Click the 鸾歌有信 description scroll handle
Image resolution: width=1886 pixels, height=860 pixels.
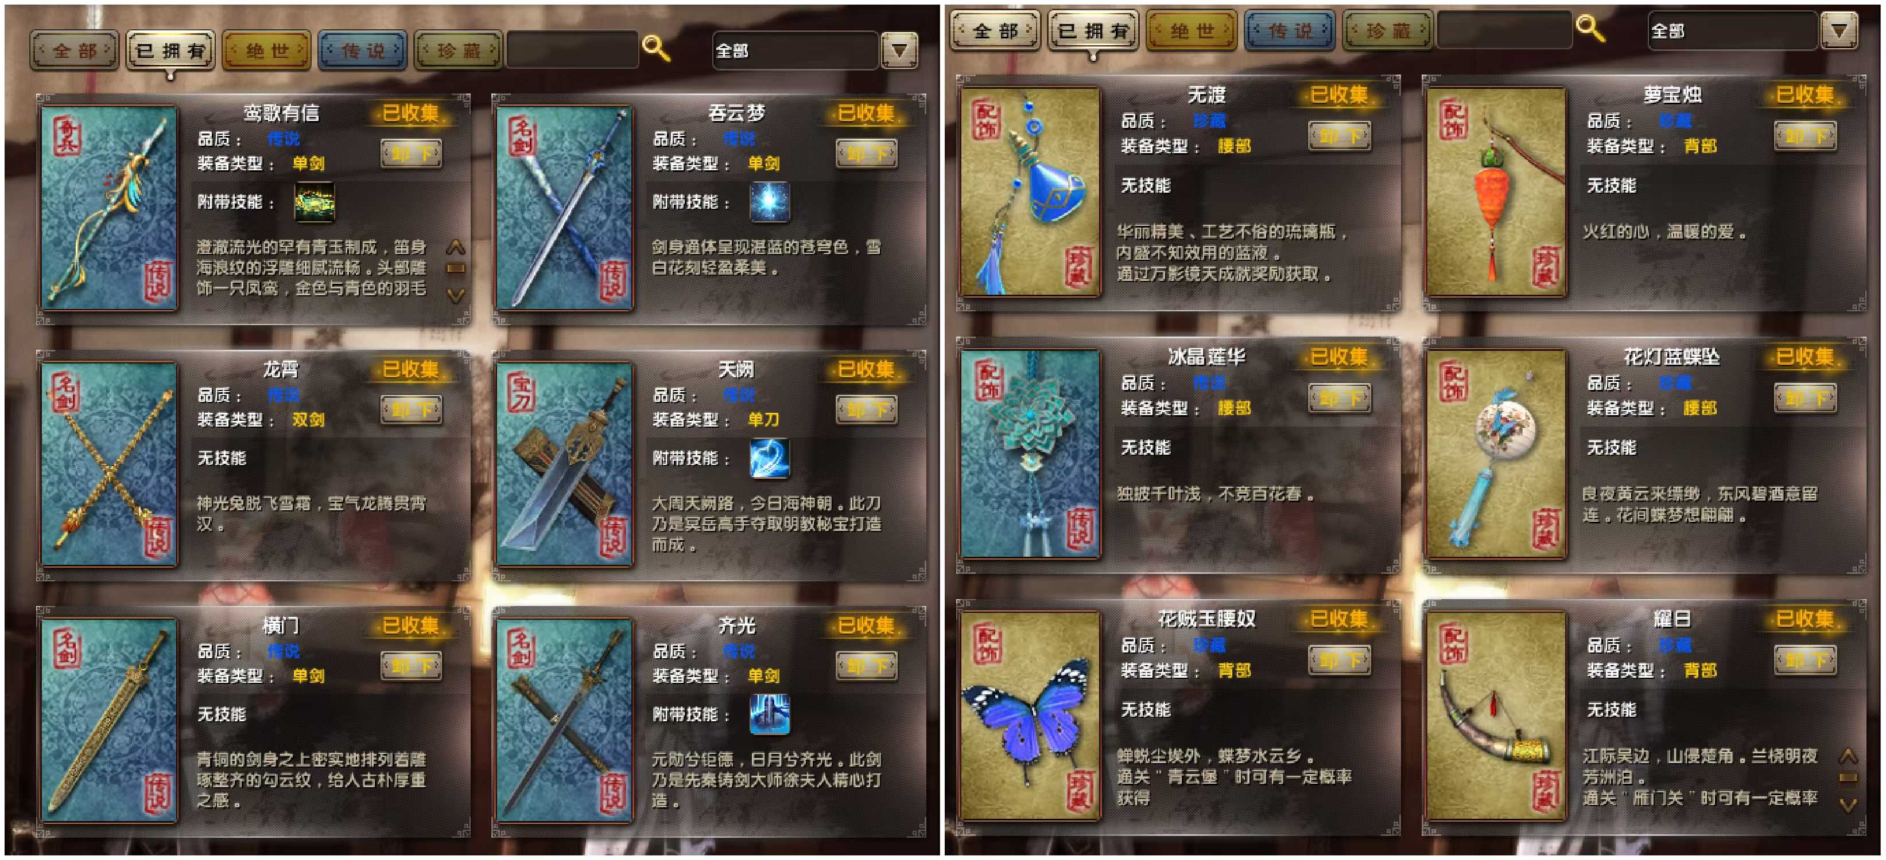coord(455,268)
